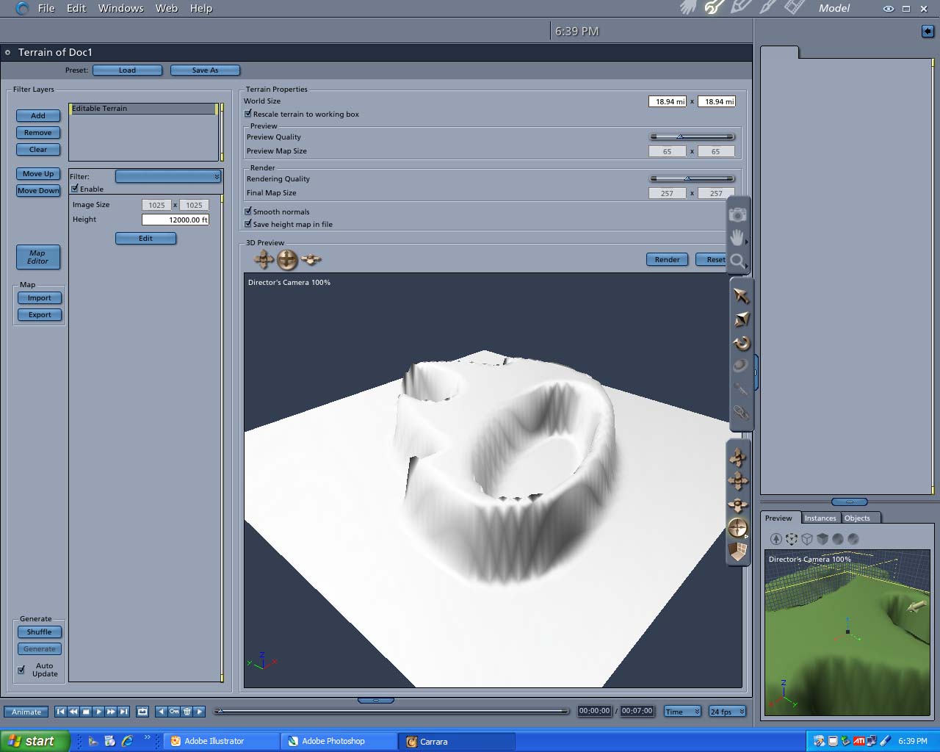Switch to the Assemble room hand icon
This screenshot has width=940, height=752.
tap(688, 8)
